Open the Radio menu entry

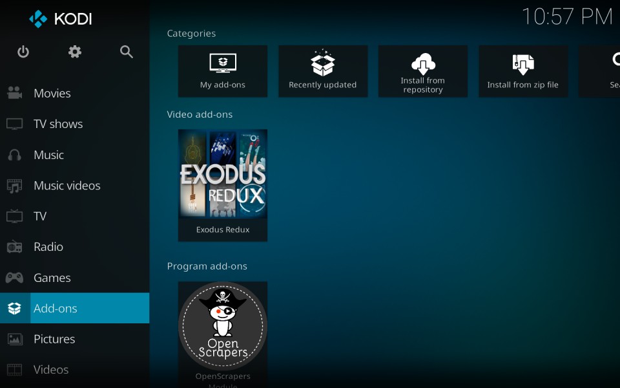(75, 246)
